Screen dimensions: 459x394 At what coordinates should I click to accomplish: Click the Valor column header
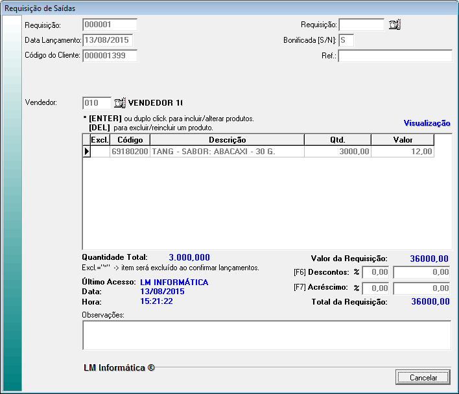pos(402,140)
